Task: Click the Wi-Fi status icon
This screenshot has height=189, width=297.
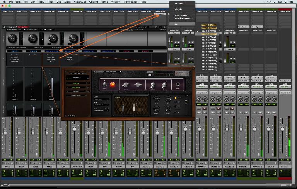Action: point(269,2)
